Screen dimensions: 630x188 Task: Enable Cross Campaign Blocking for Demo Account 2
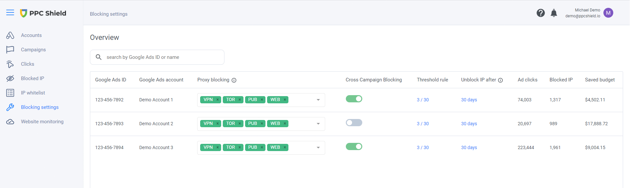tap(354, 123)
